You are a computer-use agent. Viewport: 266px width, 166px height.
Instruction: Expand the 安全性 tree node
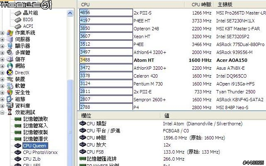[x=2, y=93]
